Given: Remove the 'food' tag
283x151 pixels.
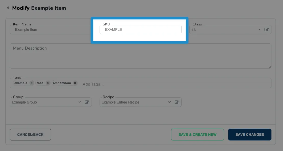Looking at the screenshot, I should click(x=48, y=83).
